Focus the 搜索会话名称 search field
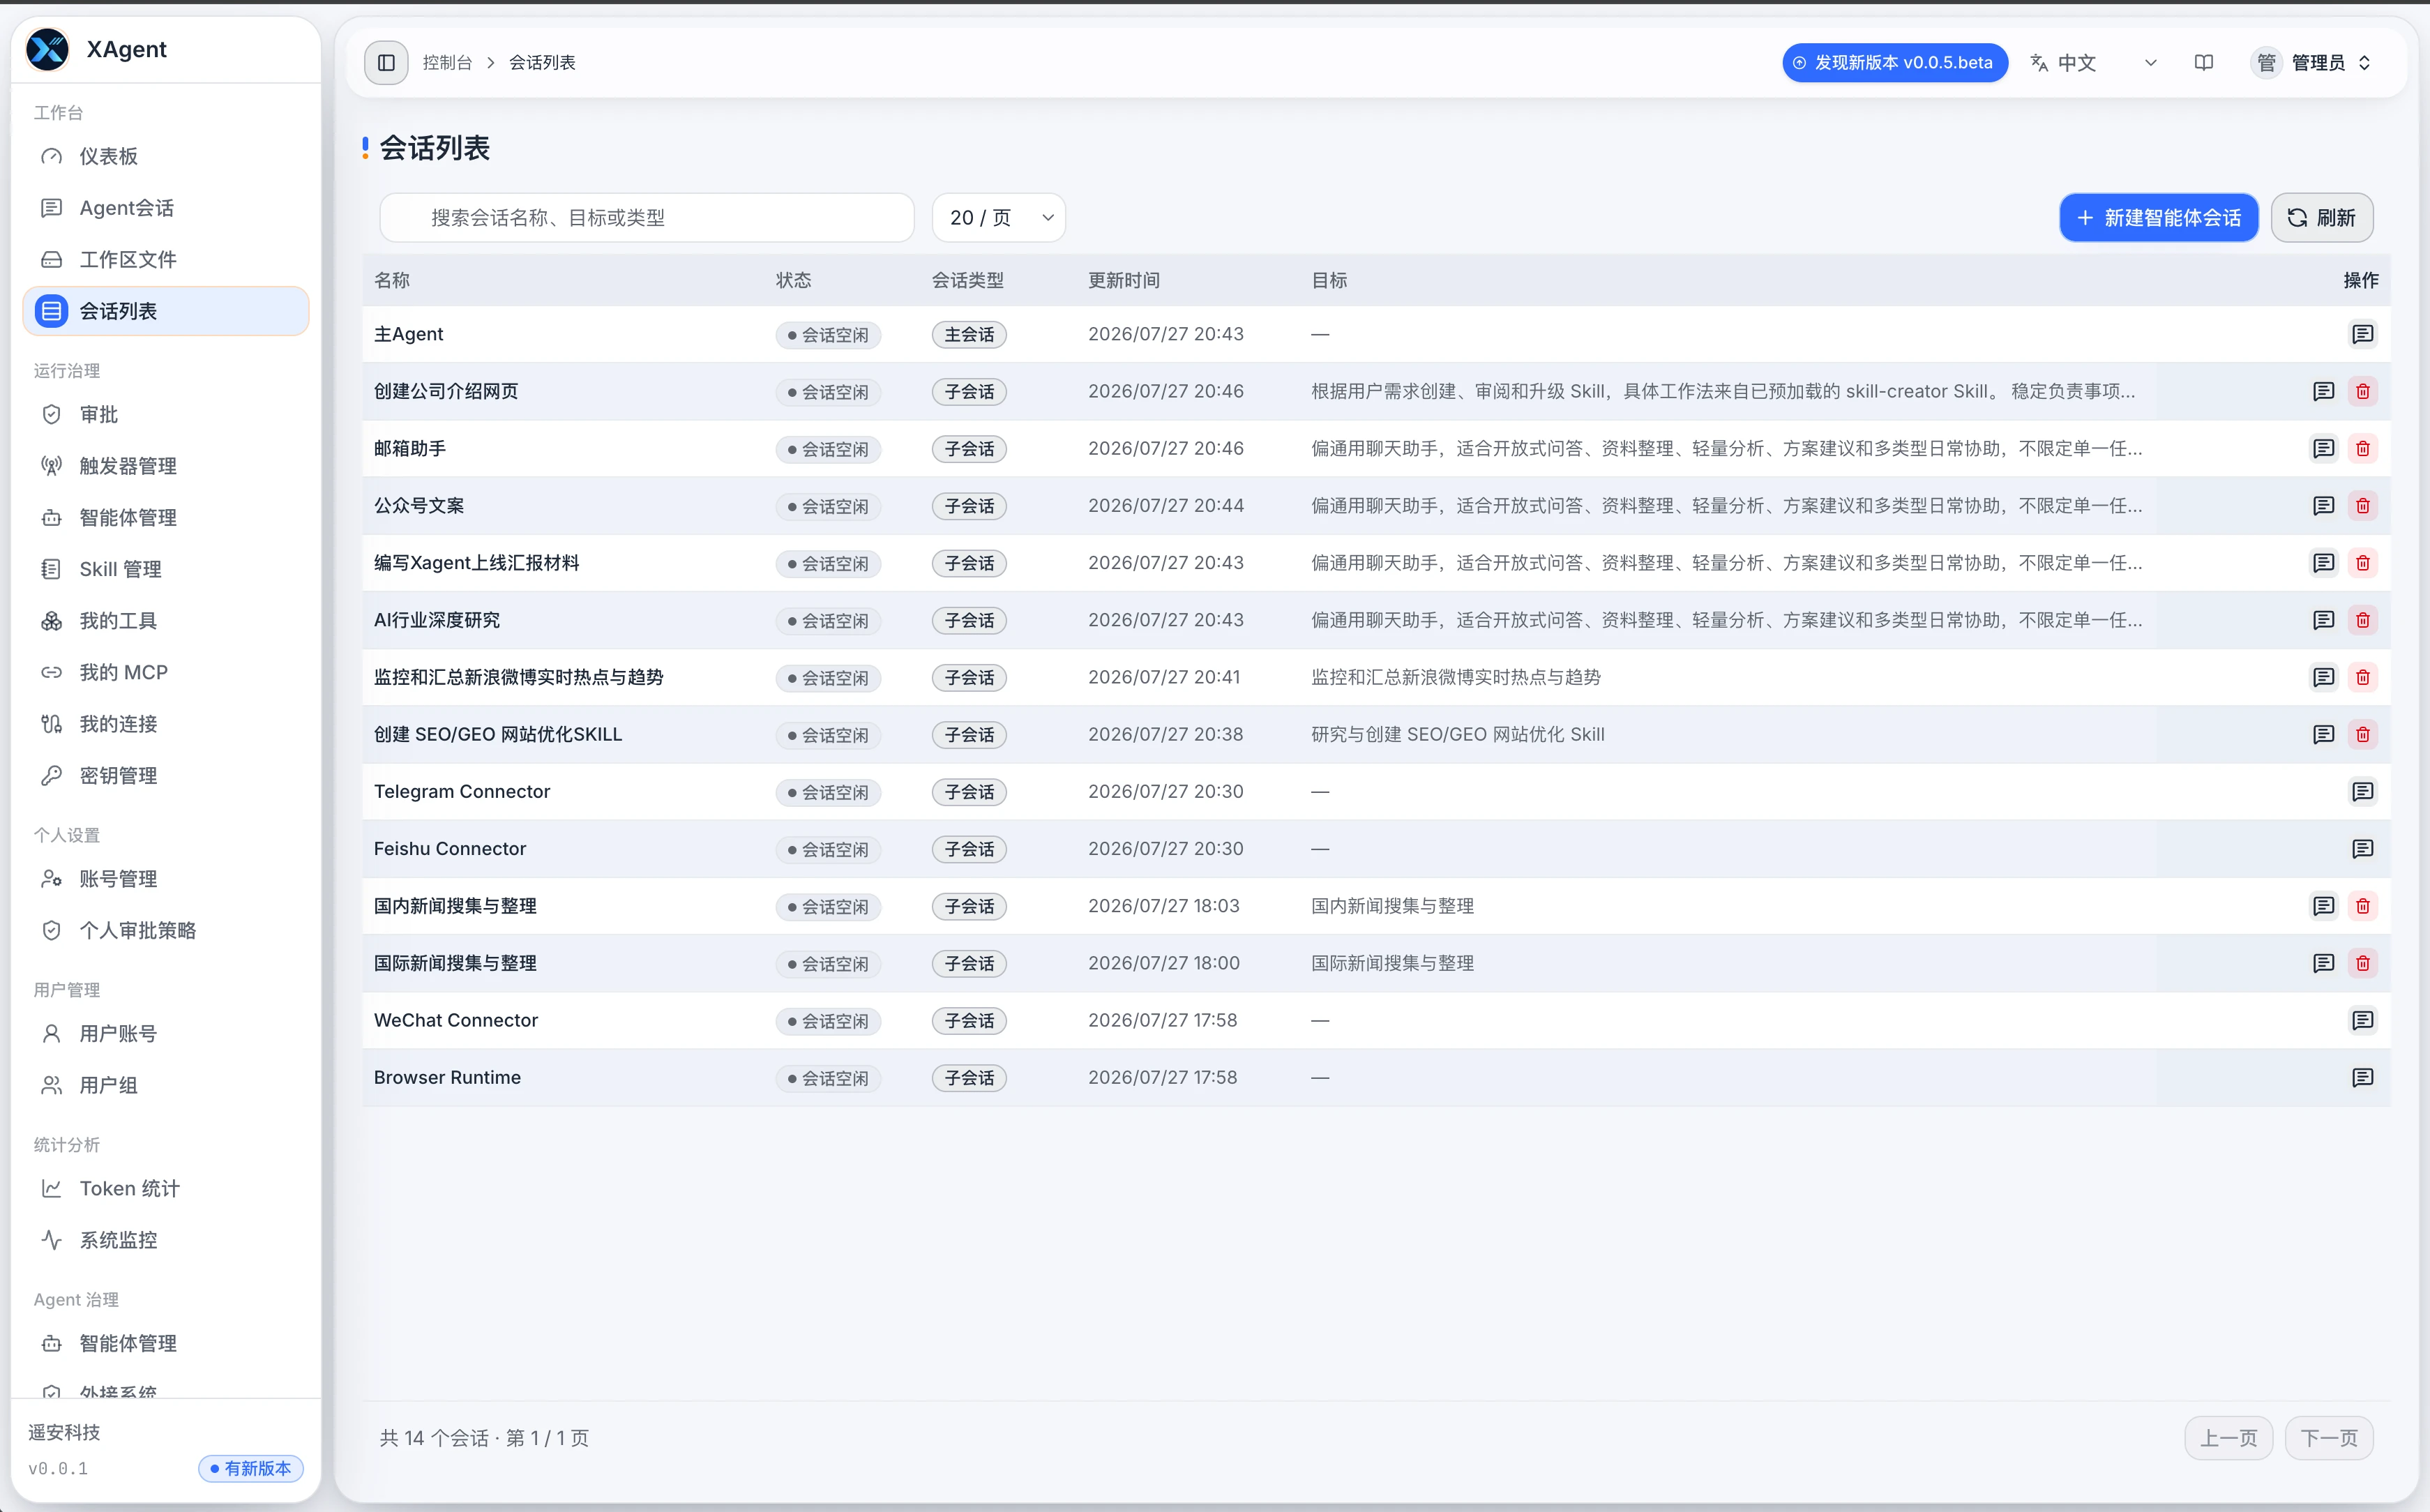The image size is (2430, 1512). tap(647, 217)
